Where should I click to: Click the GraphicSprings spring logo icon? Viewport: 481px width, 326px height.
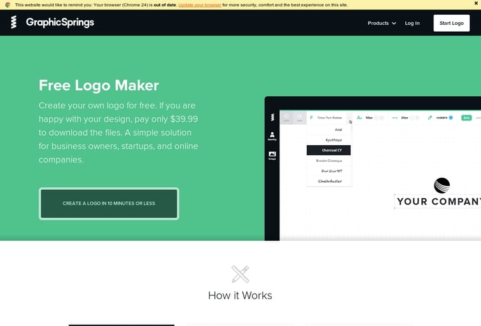click(x=14, y=23)
